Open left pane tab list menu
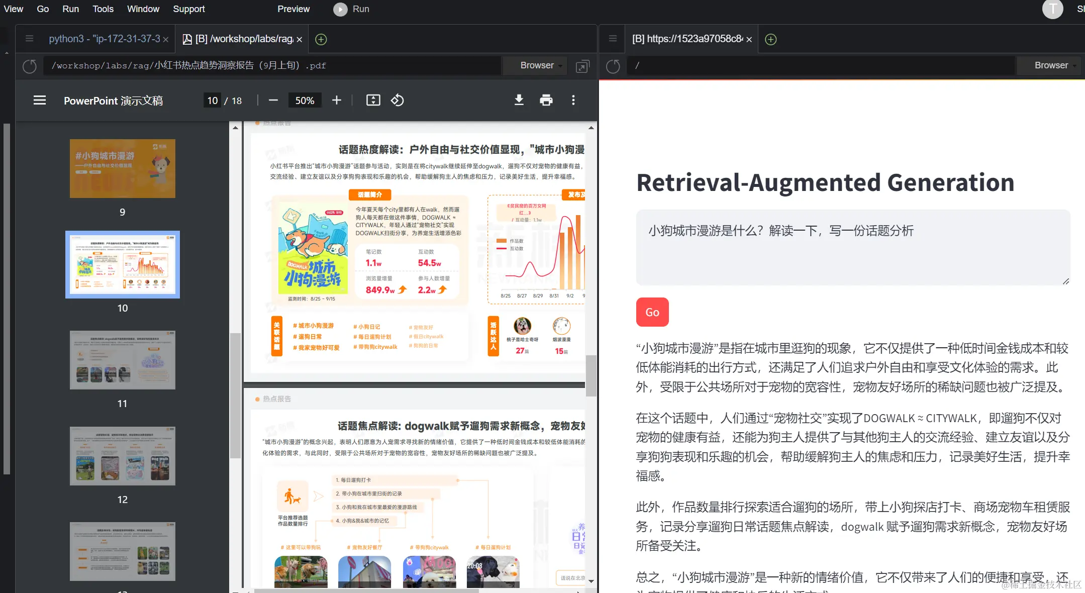This screenshot has width=1085, height=593. coord(30,39)
